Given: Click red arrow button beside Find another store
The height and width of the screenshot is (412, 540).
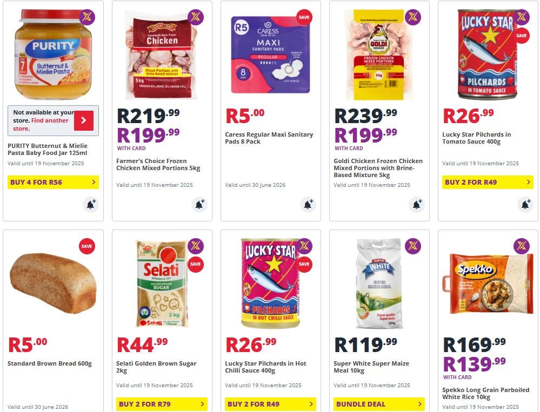Looking at the screenshot, I should (83, 120).
